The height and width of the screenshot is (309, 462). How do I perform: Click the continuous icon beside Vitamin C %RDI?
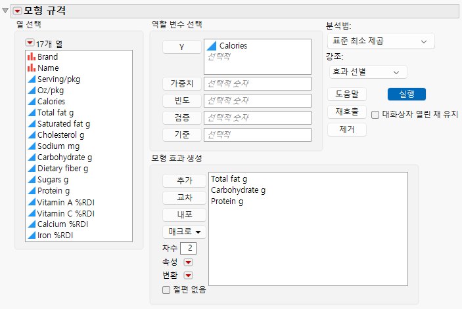(x=32, y=213)
